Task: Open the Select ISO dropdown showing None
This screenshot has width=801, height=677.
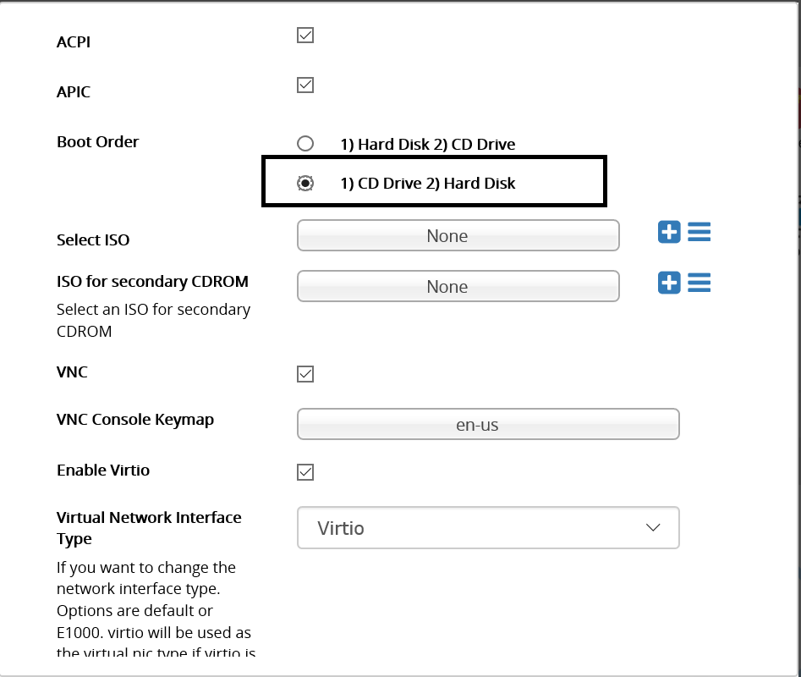Action: tap(458, 235)
